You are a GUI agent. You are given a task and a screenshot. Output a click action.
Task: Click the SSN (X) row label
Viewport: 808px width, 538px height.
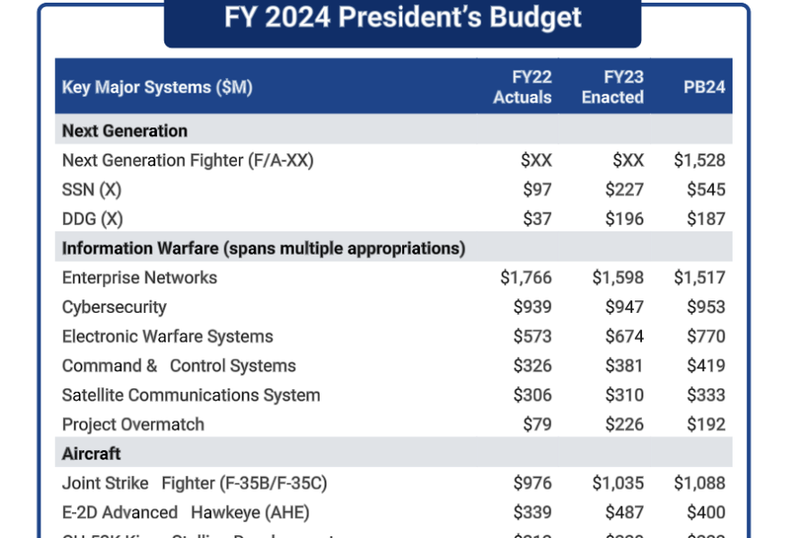point(92,190)
